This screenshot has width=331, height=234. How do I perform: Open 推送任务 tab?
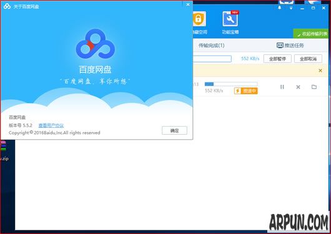point(290,46)
